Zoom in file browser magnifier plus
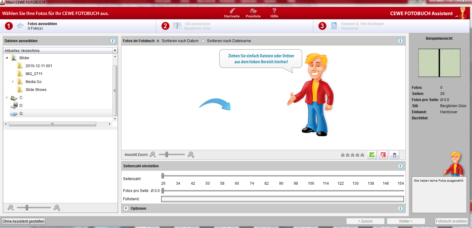Viewport: 472px width, 228px height. (x=57, y=208)
